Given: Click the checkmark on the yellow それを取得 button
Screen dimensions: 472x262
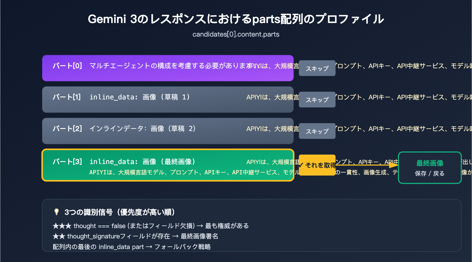Looking at the screenshot, I should (301, 165).
